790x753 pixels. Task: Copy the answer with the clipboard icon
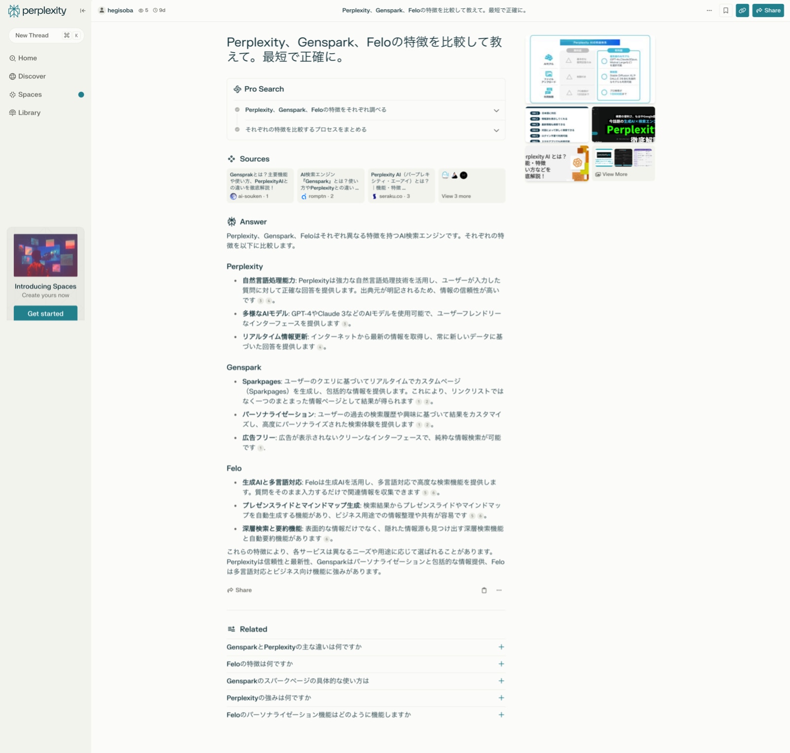(484, 590)
